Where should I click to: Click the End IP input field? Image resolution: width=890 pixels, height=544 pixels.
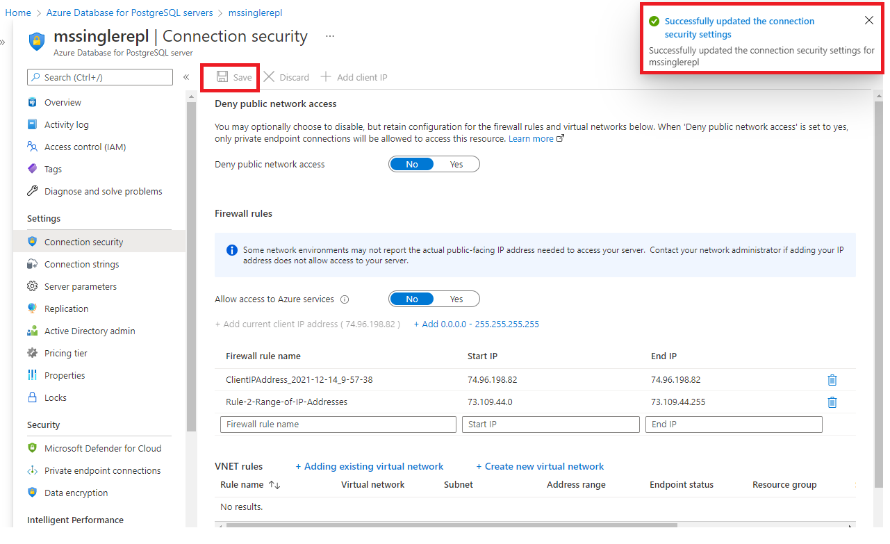(734, 425)
